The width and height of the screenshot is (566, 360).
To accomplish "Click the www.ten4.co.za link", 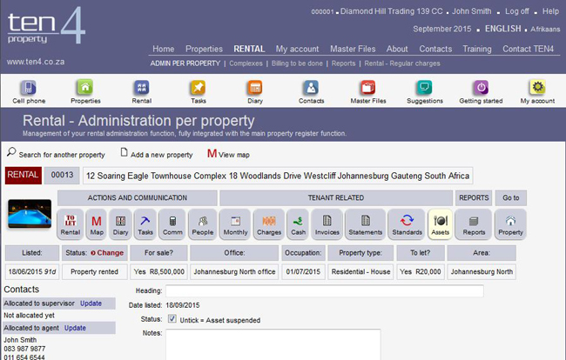I will (36, 62).
